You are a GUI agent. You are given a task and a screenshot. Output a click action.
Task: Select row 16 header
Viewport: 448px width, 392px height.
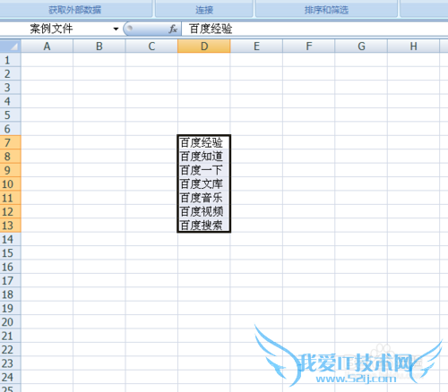11,267
